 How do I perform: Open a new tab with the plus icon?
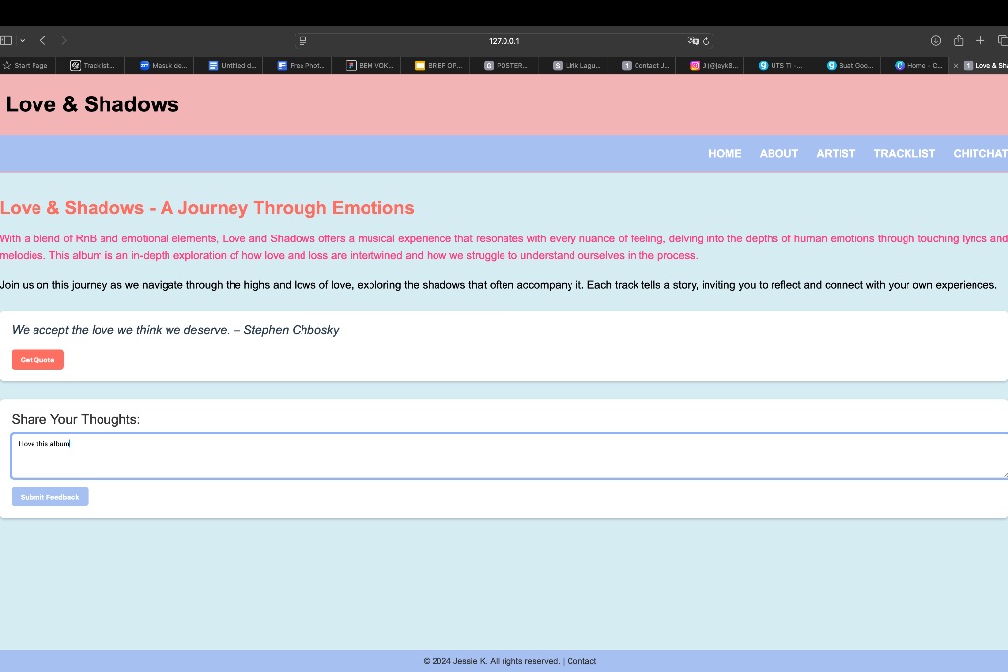pyautogui.click(x=979, y=40)
